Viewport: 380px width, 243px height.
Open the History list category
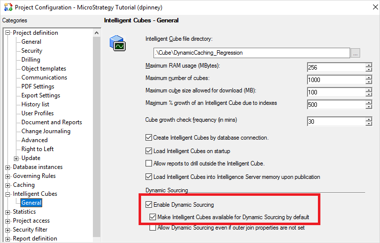35,104
